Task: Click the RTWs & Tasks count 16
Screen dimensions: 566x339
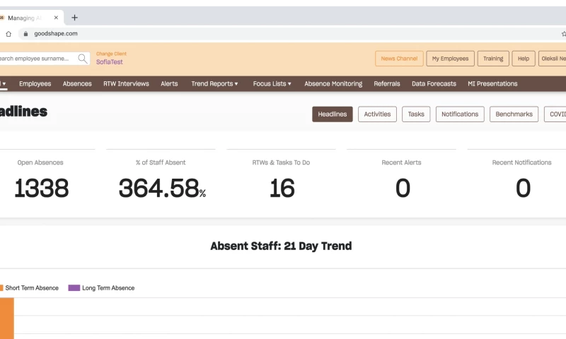Action: (x=282, y=188)
